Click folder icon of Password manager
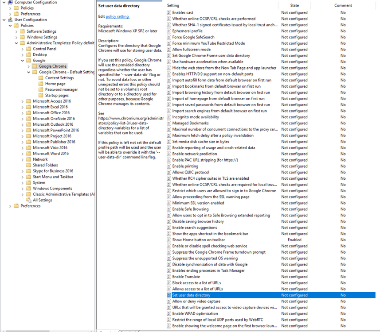Image resolution: width=380 pixels, height=332 pixels. 41,89
